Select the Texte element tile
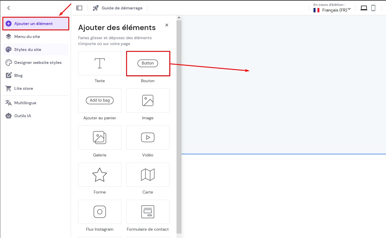 pyautogui.click(x=100, y=63)
